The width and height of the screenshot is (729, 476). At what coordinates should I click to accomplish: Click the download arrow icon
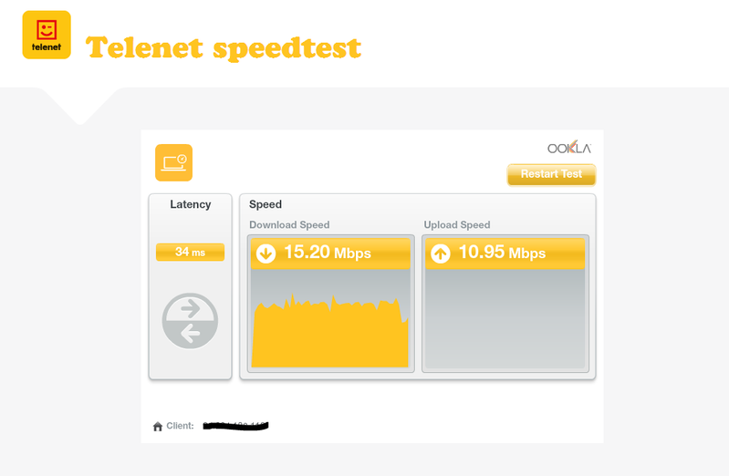click(x=266, y=253)
